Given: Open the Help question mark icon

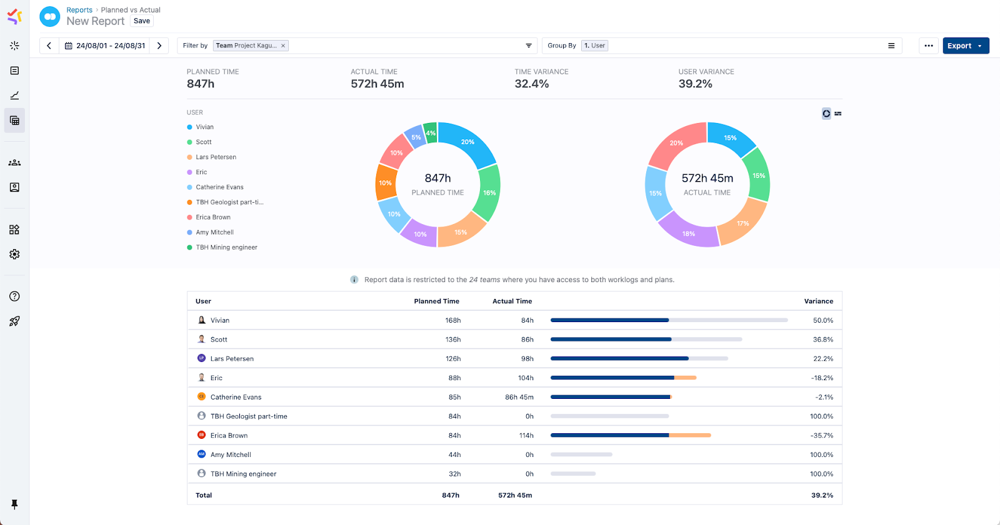Looking at the screenshot, I should (x=14, y=297).
